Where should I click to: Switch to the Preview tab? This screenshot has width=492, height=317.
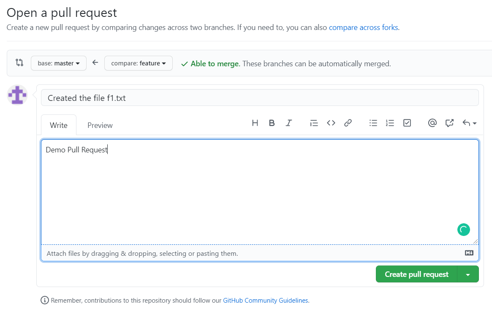tap(100, 125)
